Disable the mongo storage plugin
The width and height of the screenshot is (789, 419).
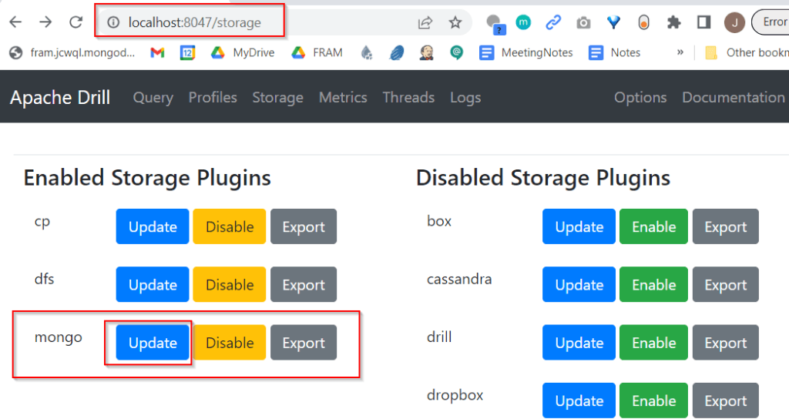tap(230, 343)
